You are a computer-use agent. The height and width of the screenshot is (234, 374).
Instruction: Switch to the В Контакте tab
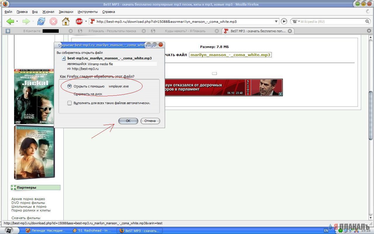(x=38, y=31)
